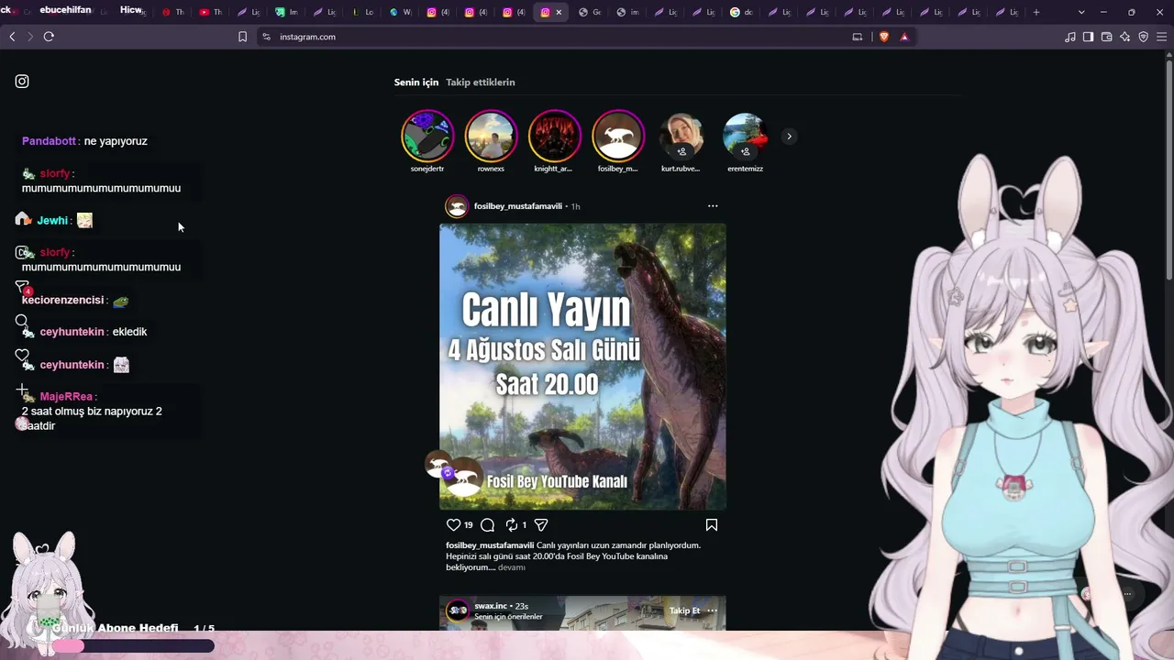This screenshot has height=660, width=1174.
Task: Click the Günlük Abone Hedefi progress bar
Action: coord(134,646)
